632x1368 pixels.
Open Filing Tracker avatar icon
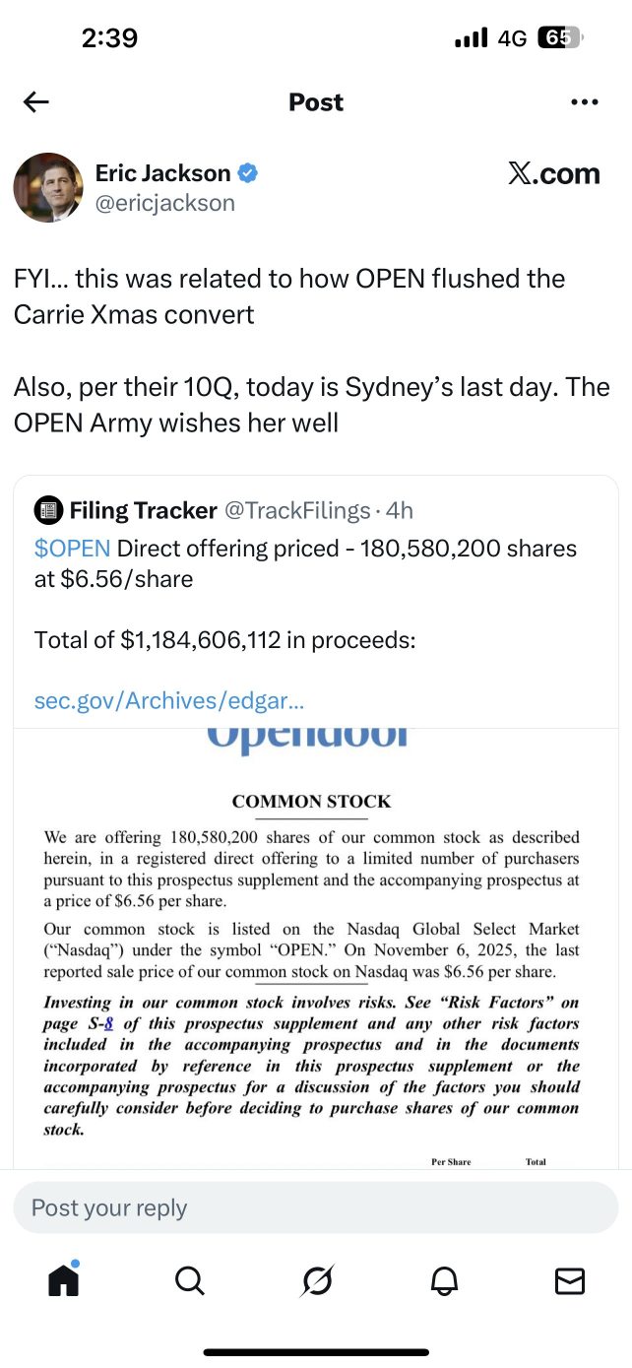(48, 510)
